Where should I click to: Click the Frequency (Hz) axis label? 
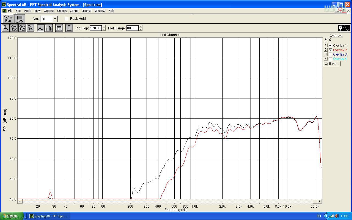[176, 210]
